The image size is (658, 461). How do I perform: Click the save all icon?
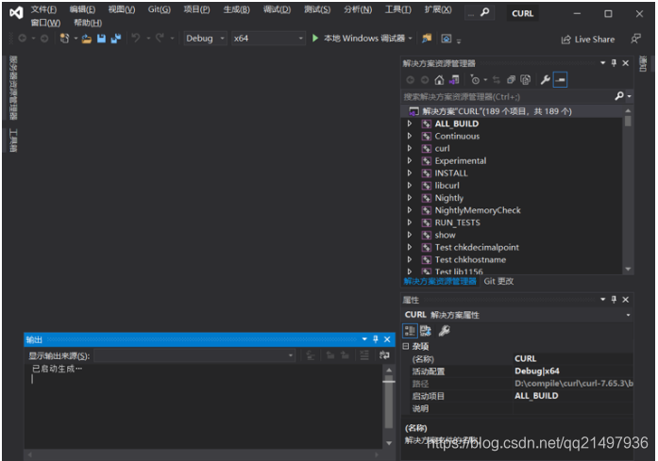pos(116,39)
